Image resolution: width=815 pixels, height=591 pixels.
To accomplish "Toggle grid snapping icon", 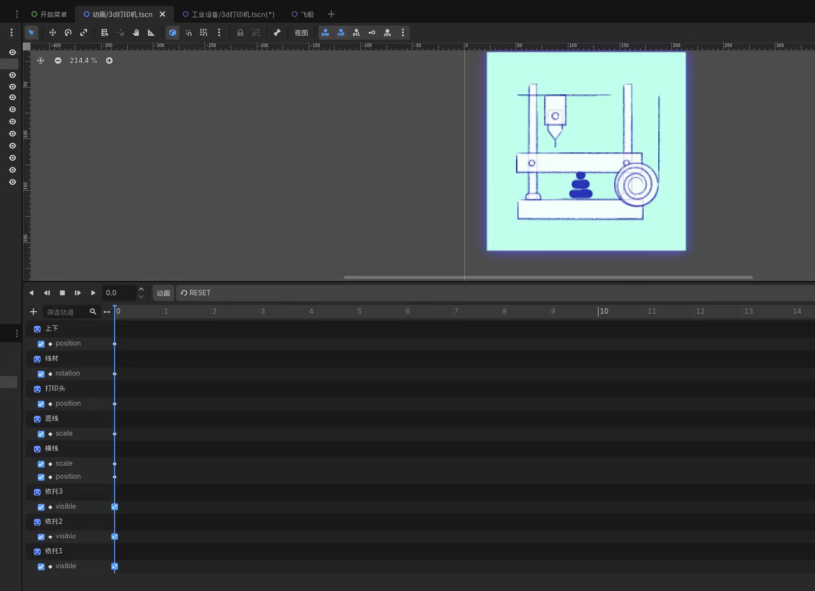I will pos(203,32).
